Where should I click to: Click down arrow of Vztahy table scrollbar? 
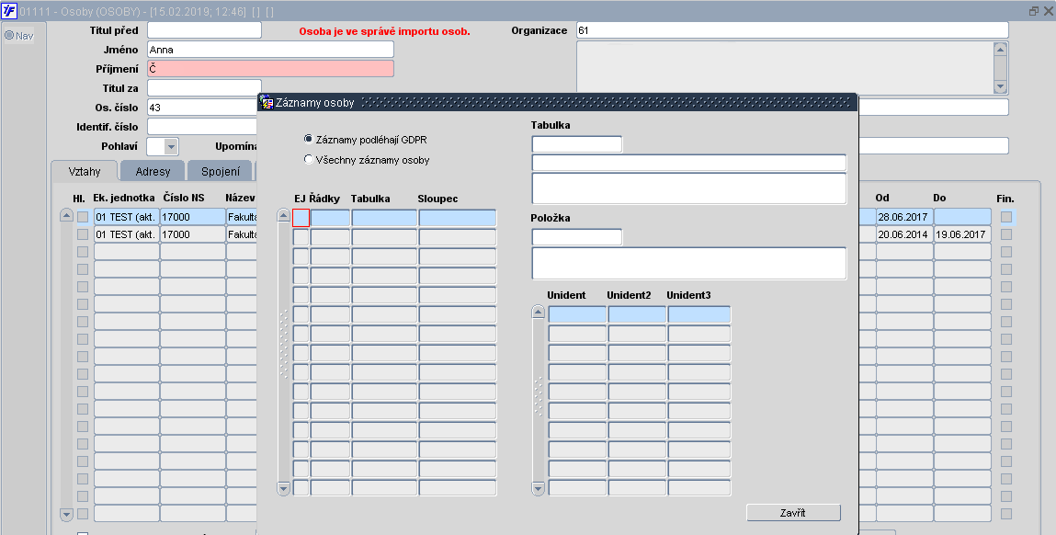[x=66, y=515]
